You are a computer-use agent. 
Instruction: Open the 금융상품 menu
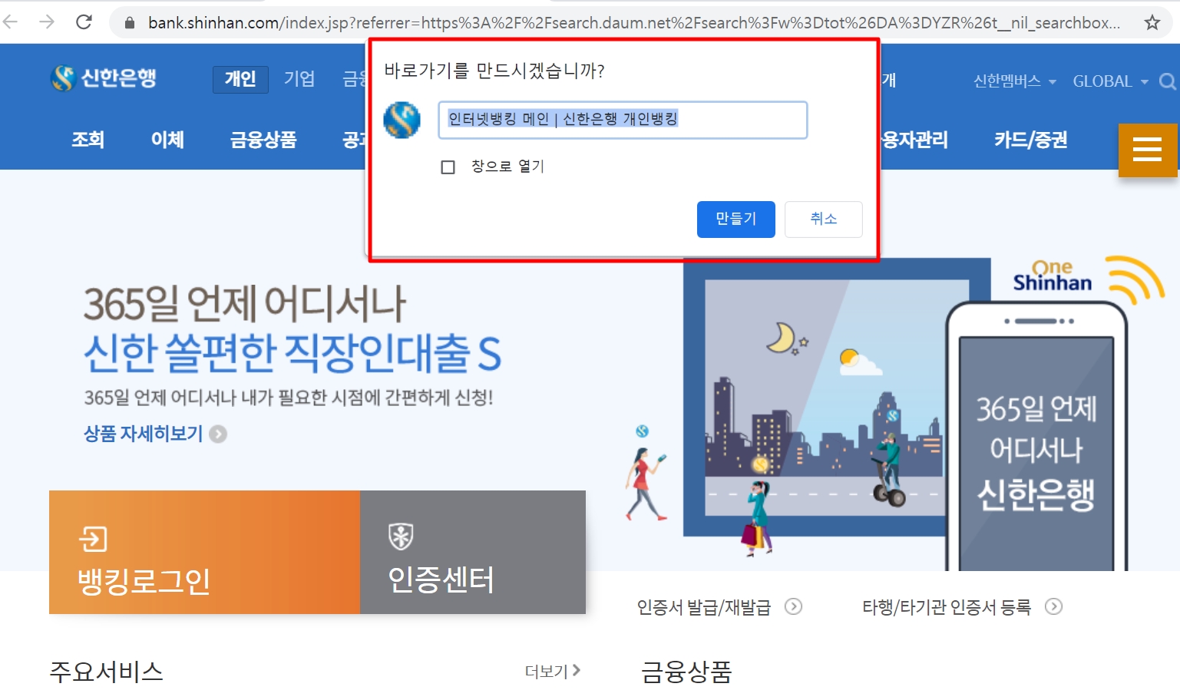tap(263, 140)
